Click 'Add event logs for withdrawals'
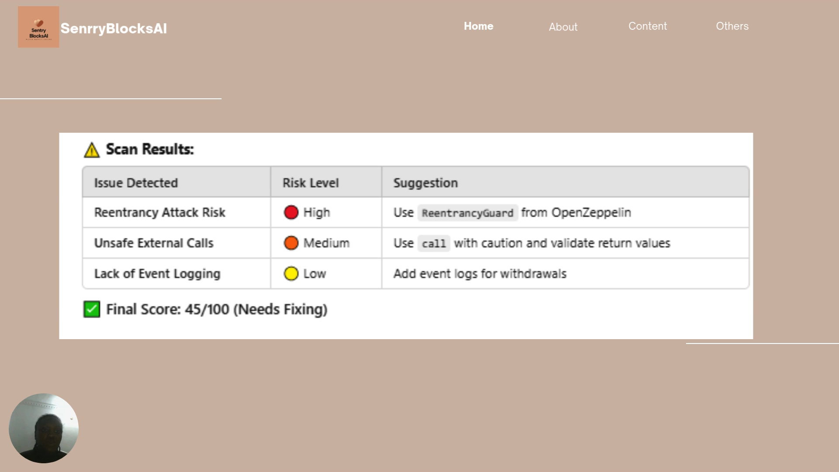The height and width of the screenshot is (472, 839). tap(480, 274)
